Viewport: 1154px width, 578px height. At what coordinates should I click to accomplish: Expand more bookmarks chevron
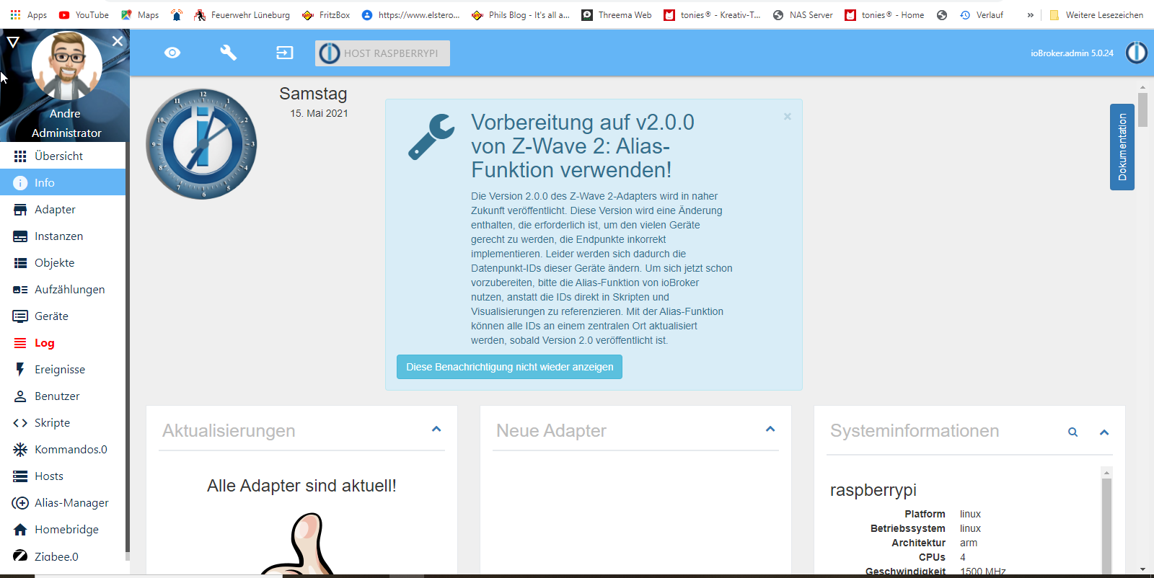(x=1030, y=14)
